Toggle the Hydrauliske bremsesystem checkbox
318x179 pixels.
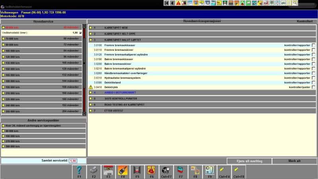pos(314,78)
